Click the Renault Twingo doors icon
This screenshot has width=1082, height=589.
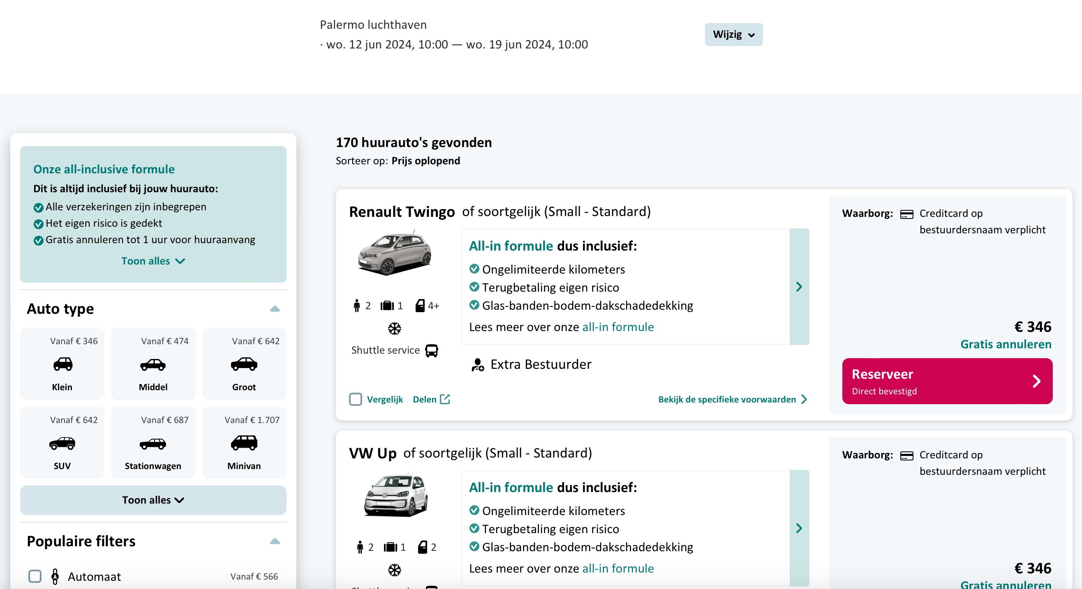pos(420,306)
